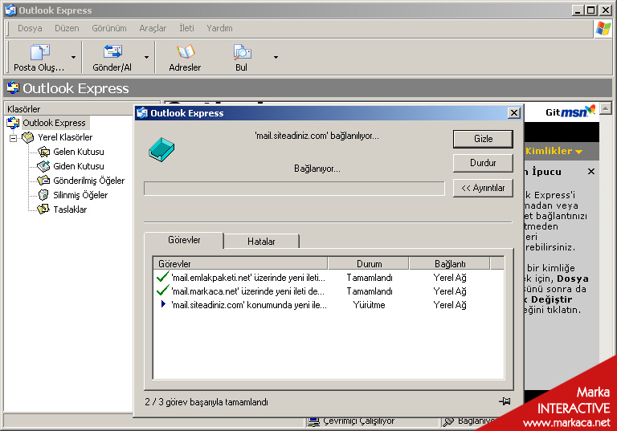Select the 'mail.emlakpaketi.net' task row
The image size is (617, 431).
(x=328, y=278)
